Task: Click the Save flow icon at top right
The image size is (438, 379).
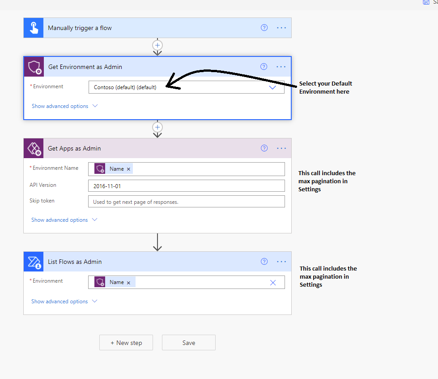Action: pos(425,2)
